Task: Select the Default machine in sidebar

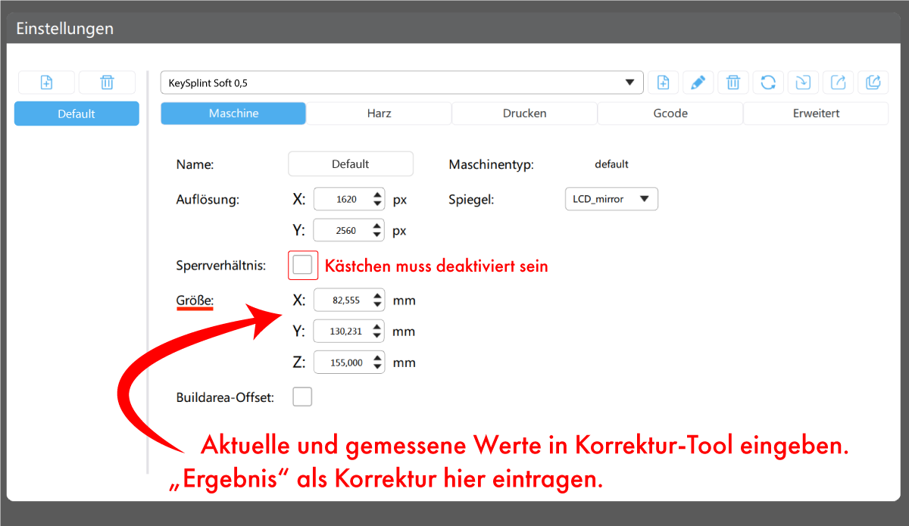Action: tap(77, 114)
